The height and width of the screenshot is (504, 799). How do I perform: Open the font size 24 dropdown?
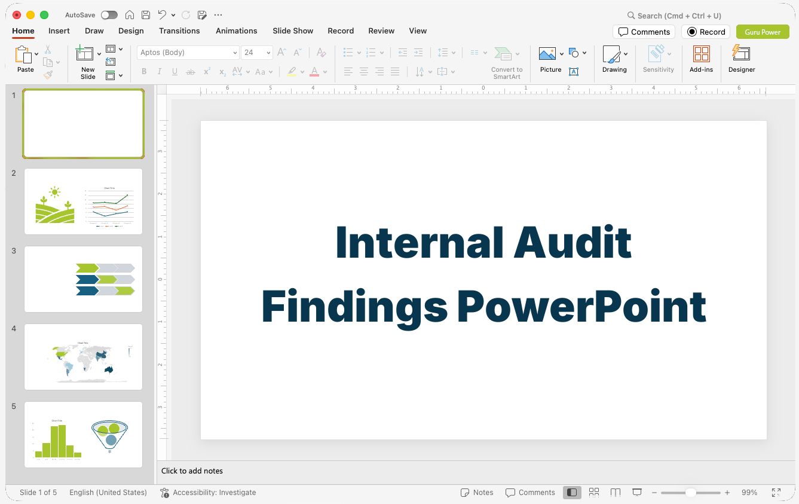257,53
